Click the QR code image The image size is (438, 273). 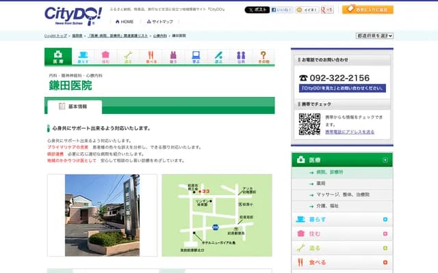[309, 124]
